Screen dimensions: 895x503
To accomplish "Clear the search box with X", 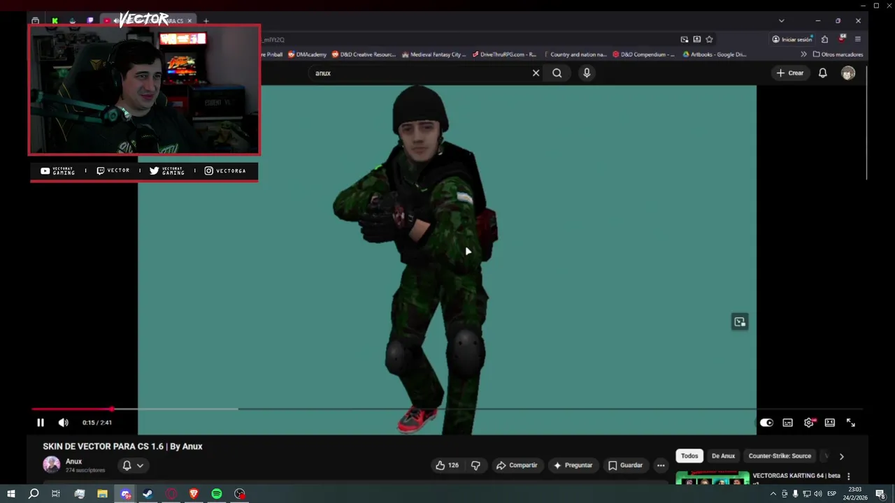I will coord(536,73).
